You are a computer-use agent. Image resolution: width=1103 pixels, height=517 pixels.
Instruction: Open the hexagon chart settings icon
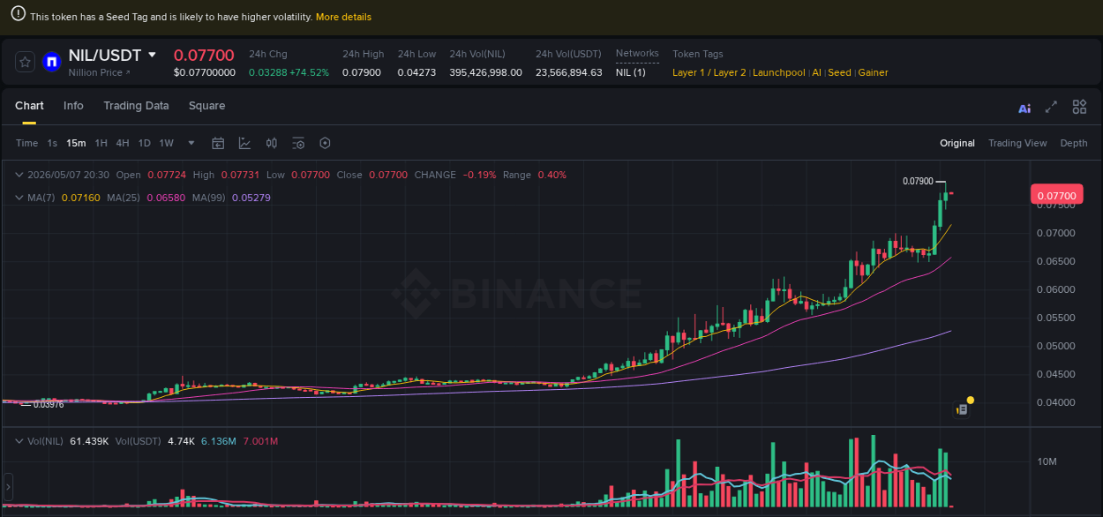(x=325, y=143)
